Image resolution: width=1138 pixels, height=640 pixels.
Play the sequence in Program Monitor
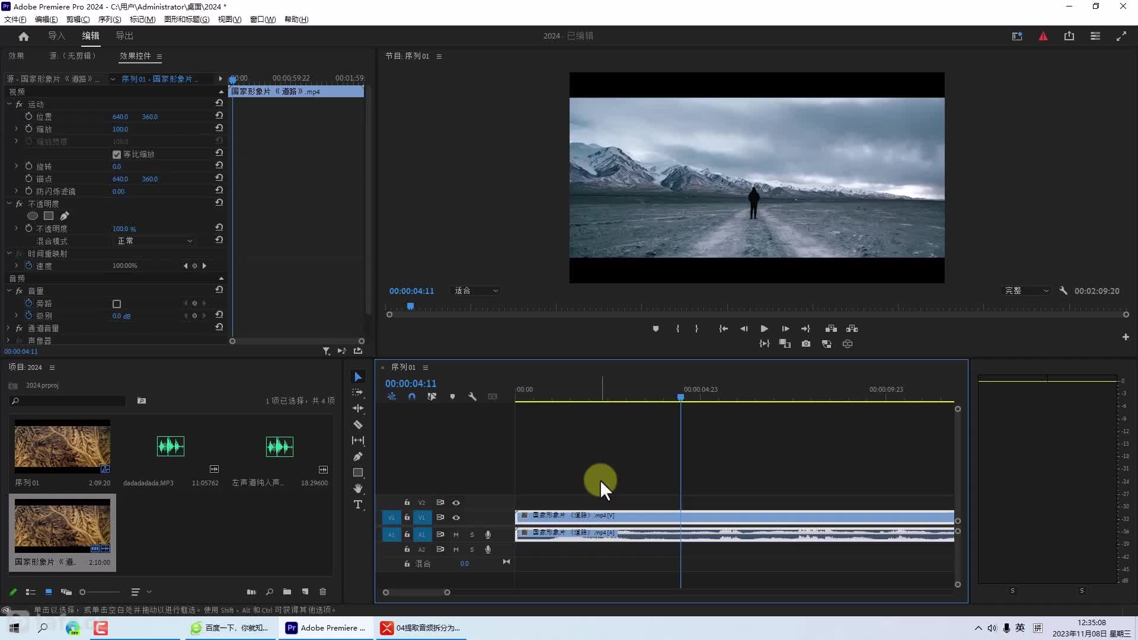click(765, 329)
